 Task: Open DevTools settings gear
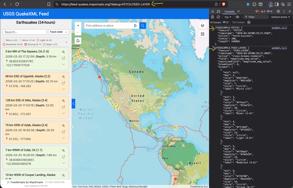[278, 11]
